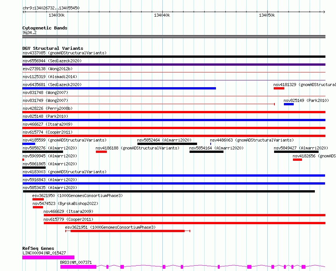Open variant nsv5854164 (Almarri2020) label
This screenshot has height=271, width=336.
pyautogui.click(x=216, y=148)
